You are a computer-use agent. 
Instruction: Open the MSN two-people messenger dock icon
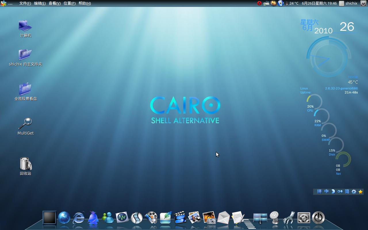(x=108, y=218)
